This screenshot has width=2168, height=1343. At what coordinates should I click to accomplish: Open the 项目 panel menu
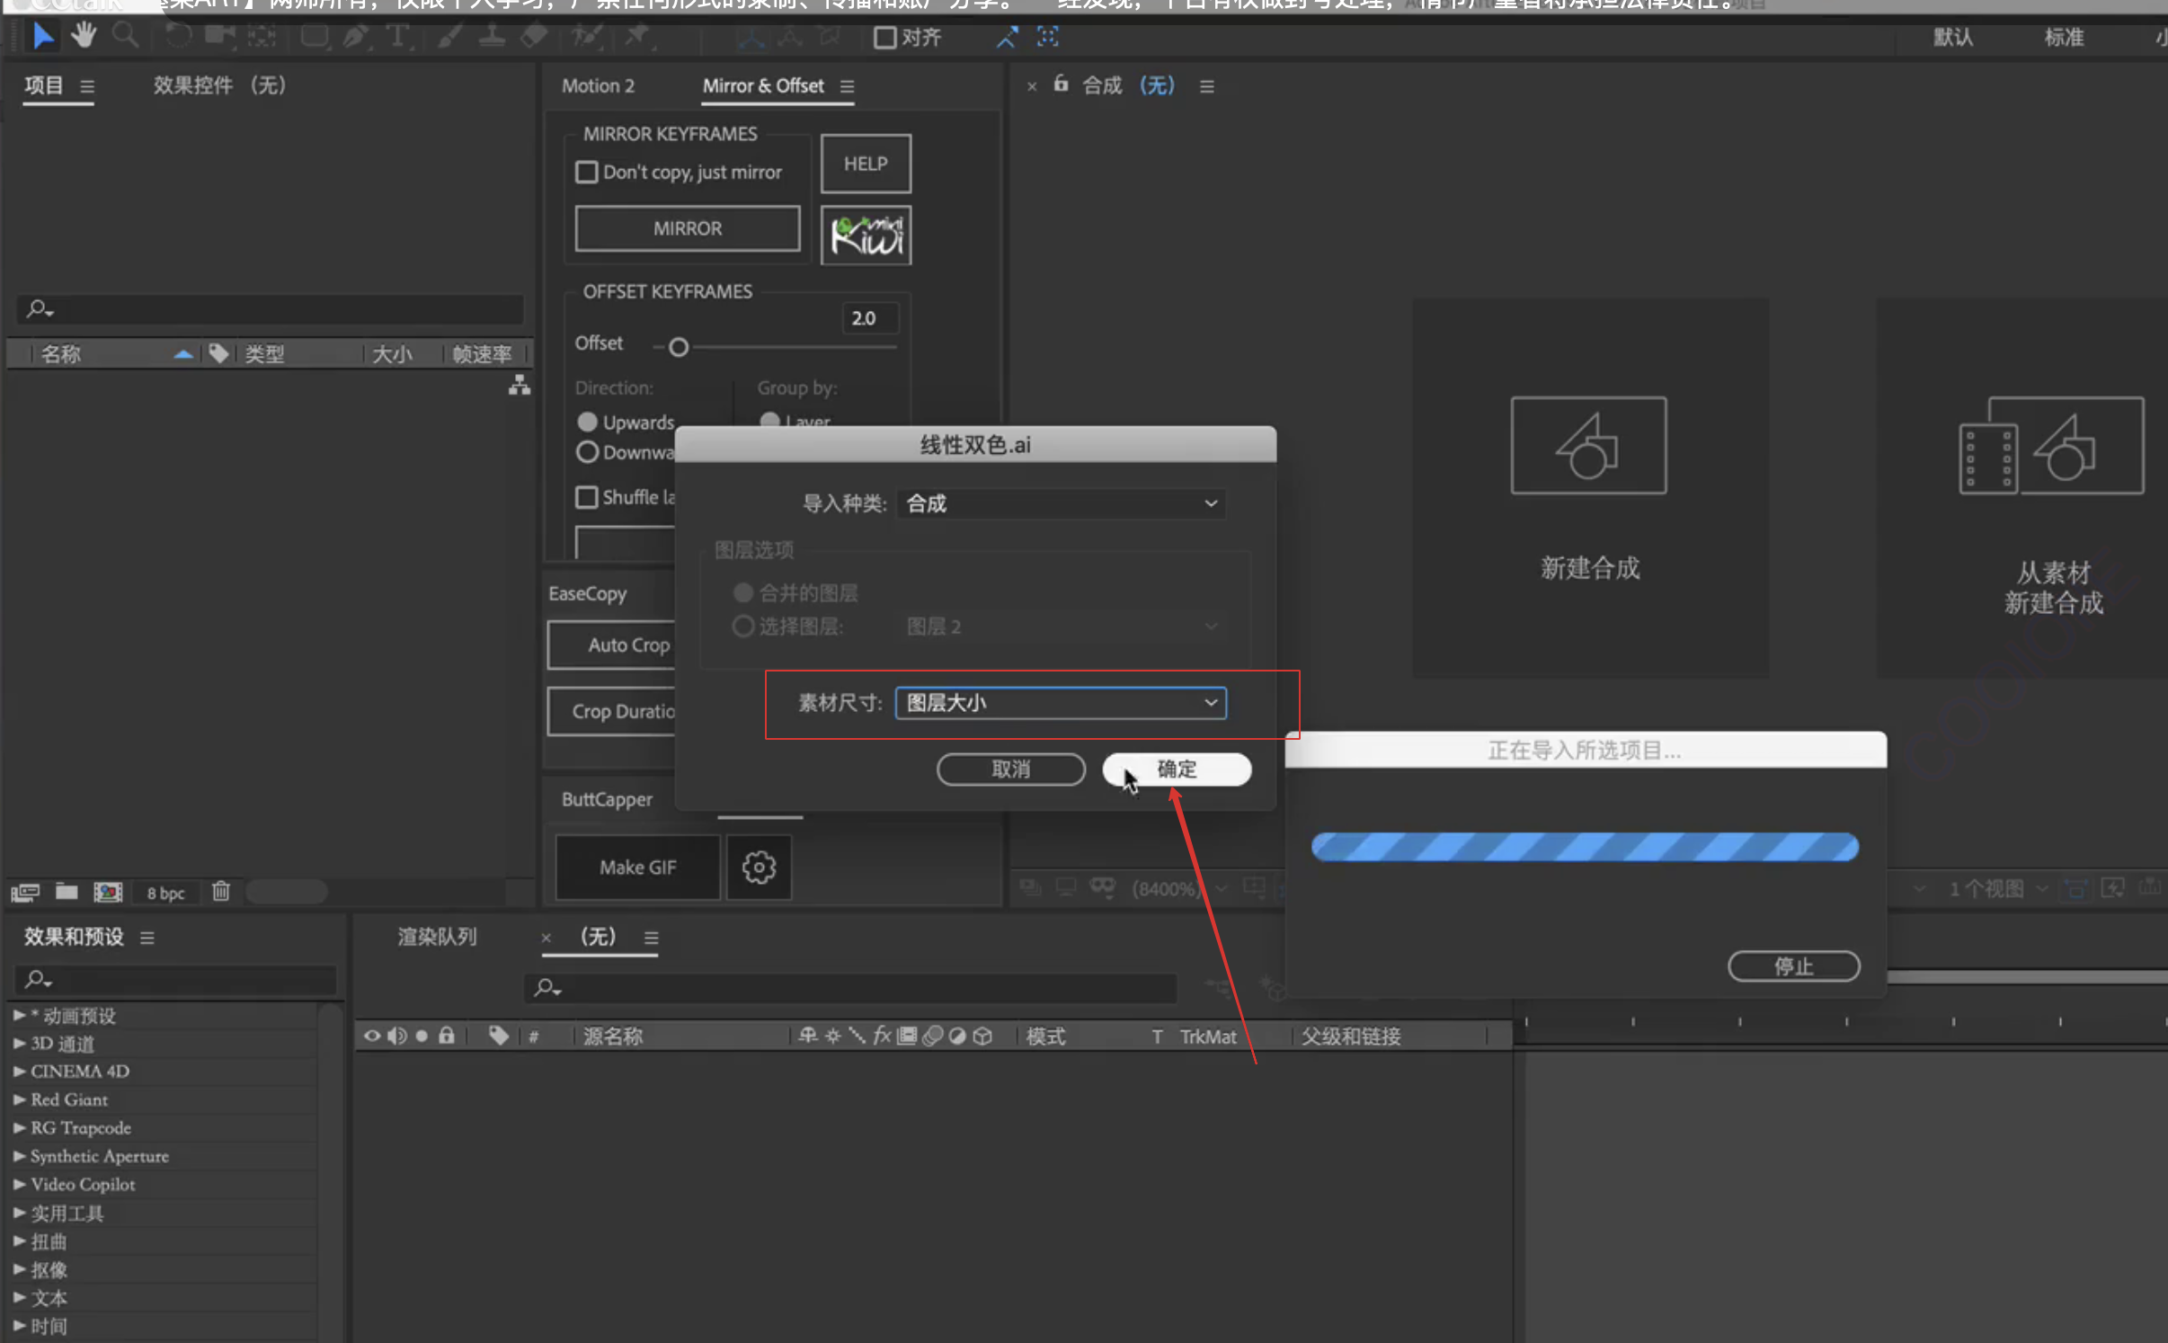pos(87,86)
